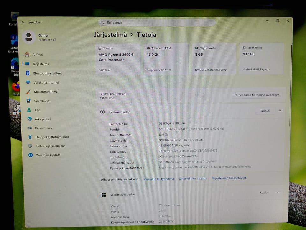The height and width of the screenshot is (230, 306).
Task: Click the Aika ja kieli globe icon
Action: tap(29, 119)
